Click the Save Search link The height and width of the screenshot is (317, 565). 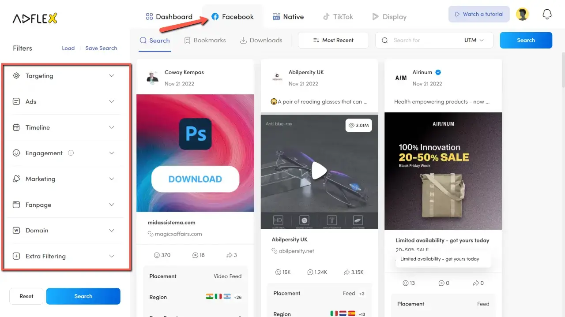(x=101, y=48)
